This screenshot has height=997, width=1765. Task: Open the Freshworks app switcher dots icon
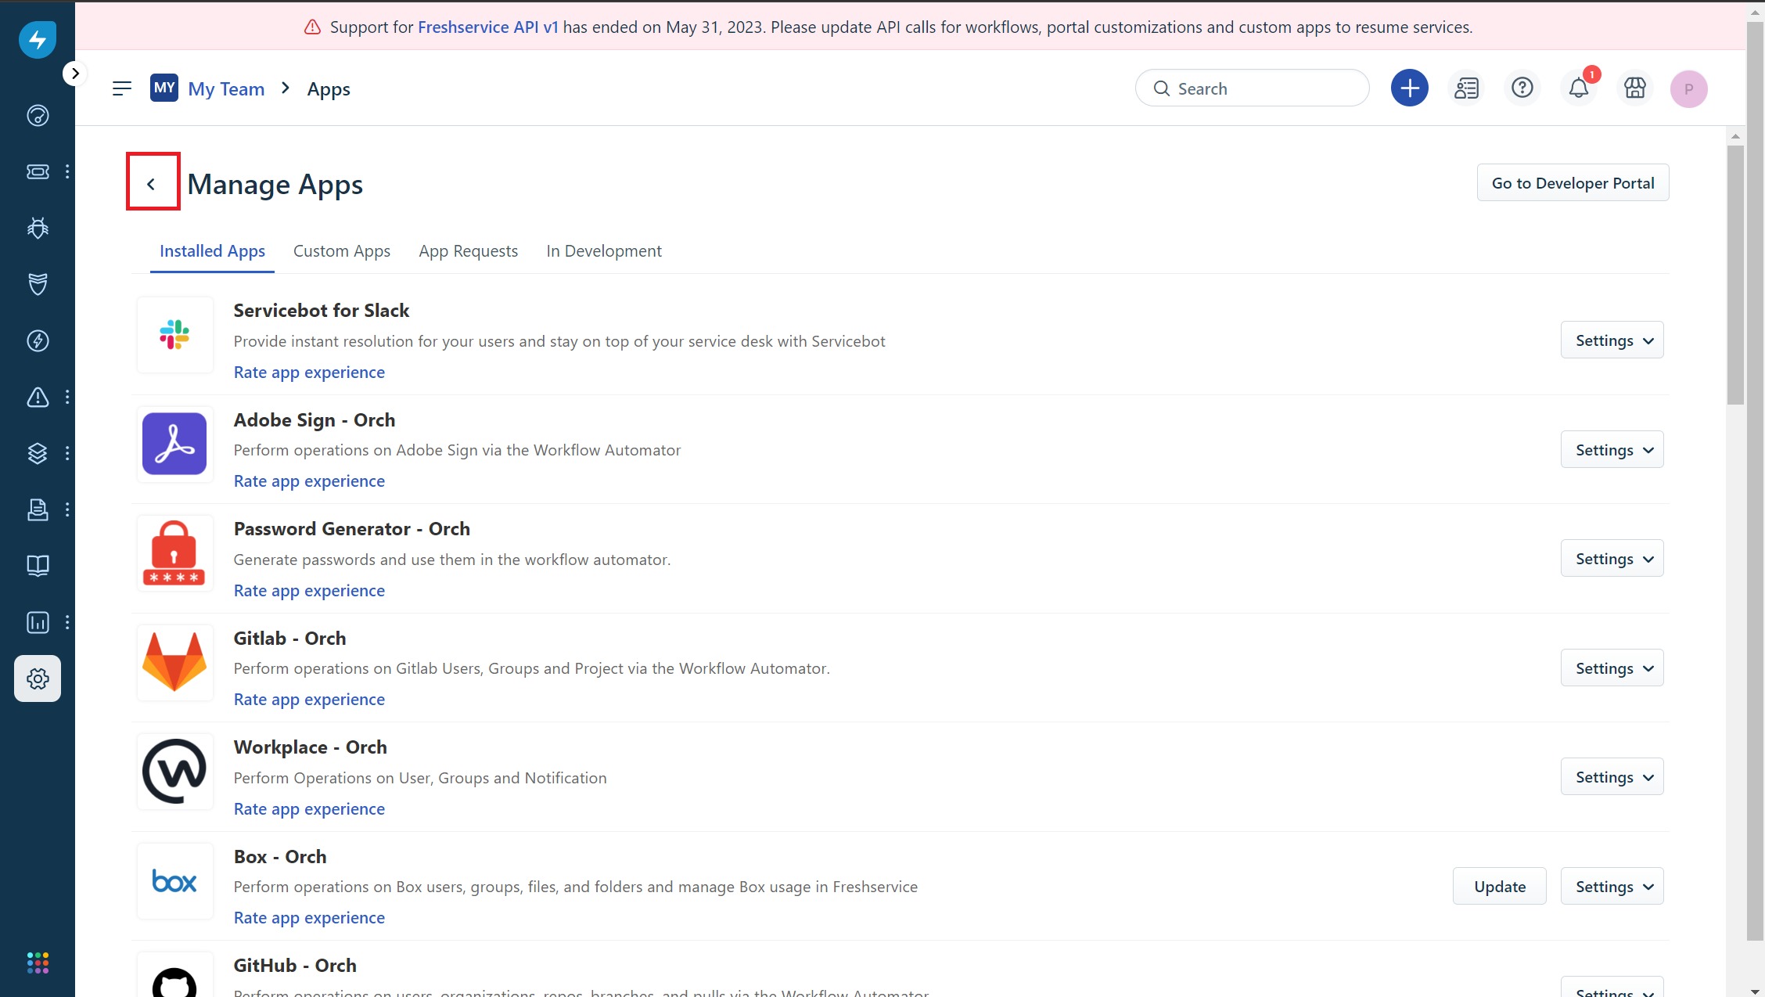tap(38, 963)
